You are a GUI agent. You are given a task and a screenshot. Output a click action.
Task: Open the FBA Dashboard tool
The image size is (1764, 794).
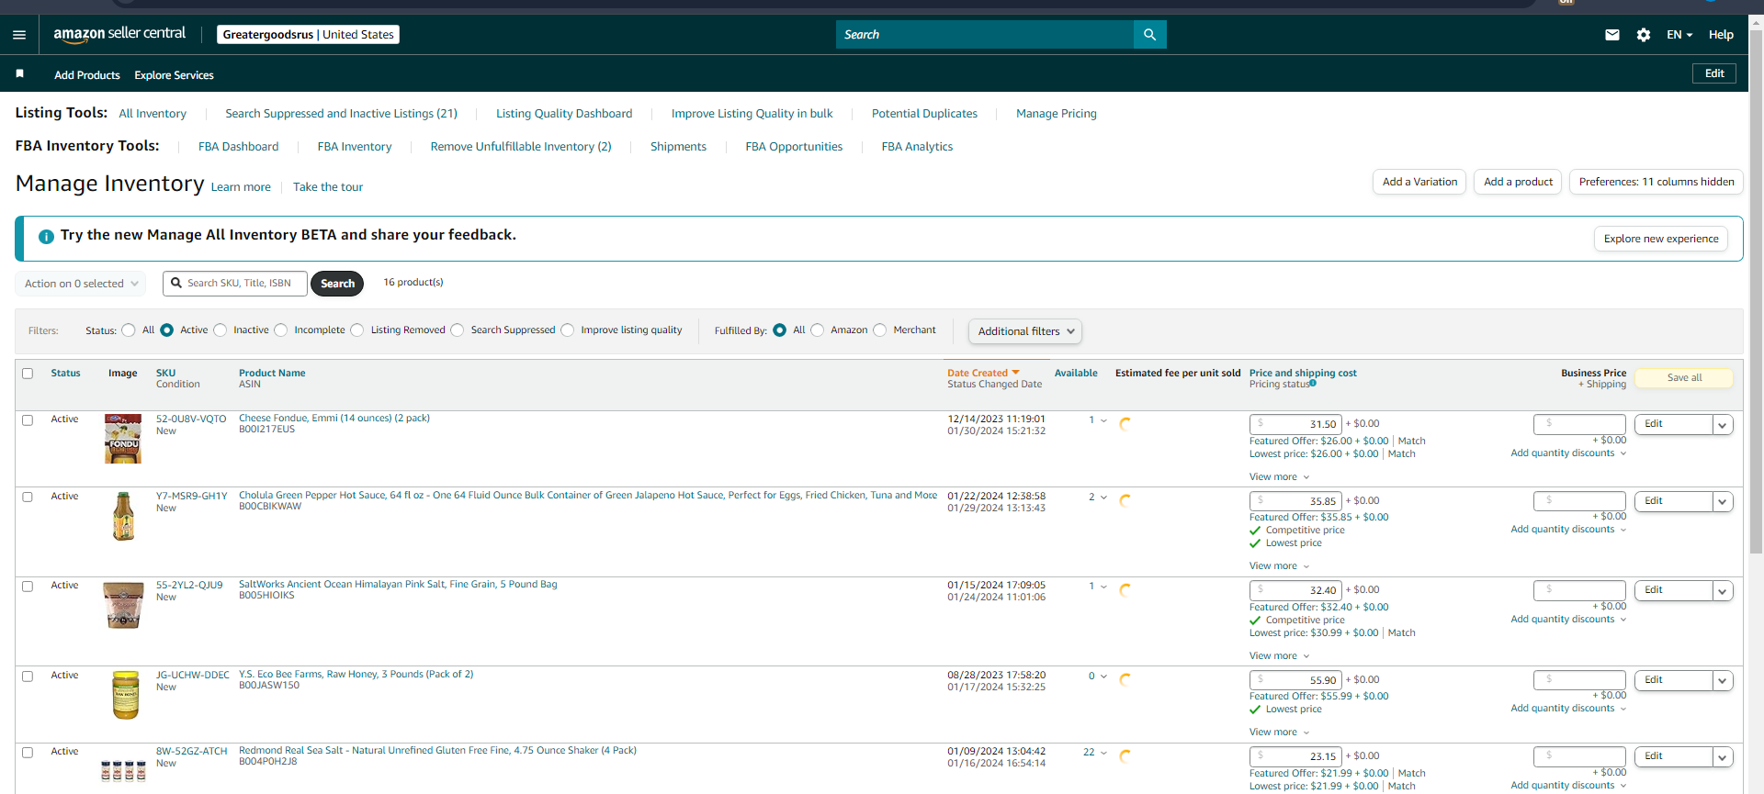point(238,147)
